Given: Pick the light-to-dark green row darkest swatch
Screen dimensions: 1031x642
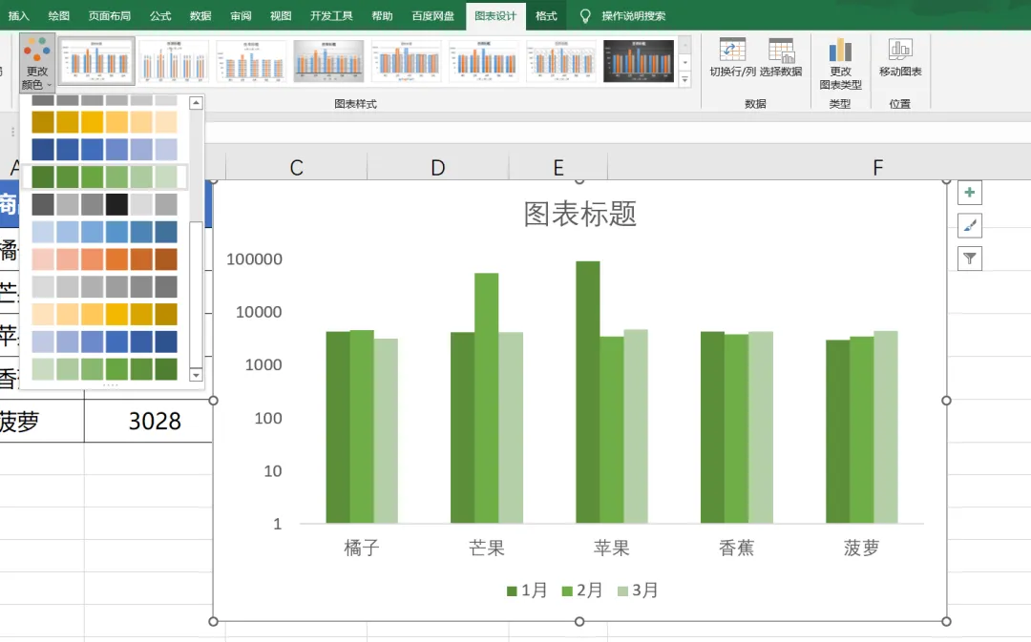Looking at the screenshot, I should pyautogui.click(x=166, y=369).
